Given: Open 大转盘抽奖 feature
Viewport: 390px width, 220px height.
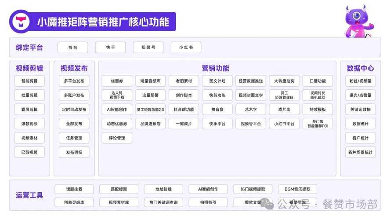Looking at the screenshot, I should pyautogui.click(x=284, y=81).
